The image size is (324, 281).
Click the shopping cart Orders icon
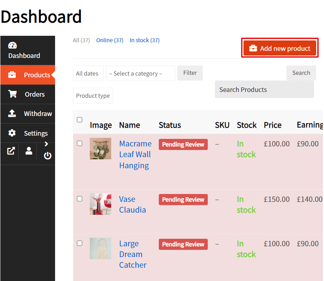click(x=13, y=94)
